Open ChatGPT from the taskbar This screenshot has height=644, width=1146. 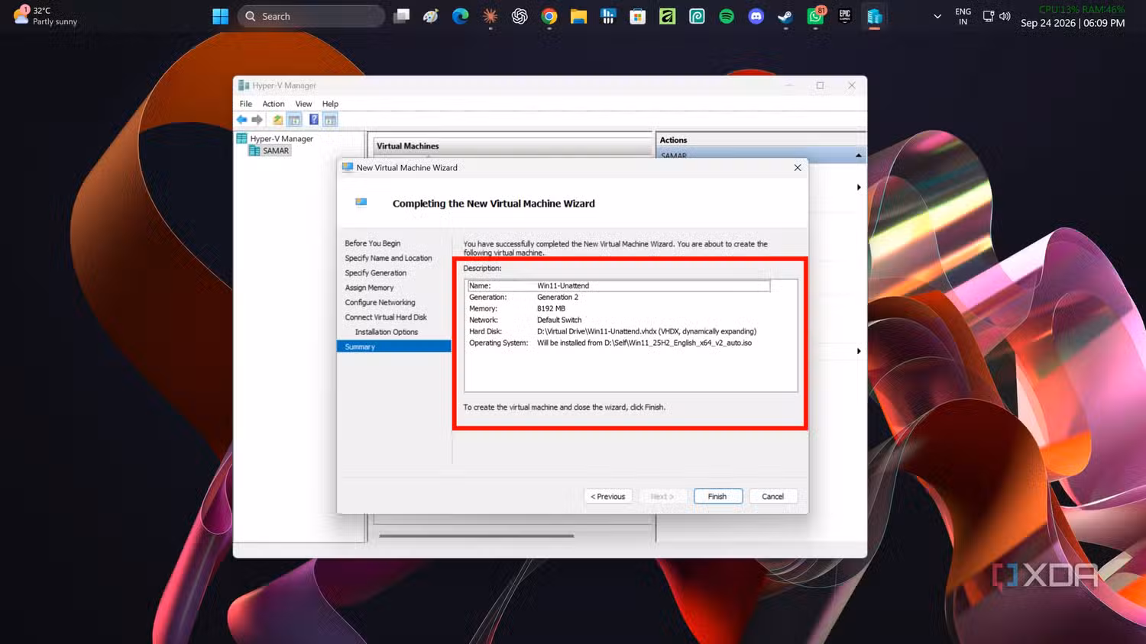click(520, 16)
